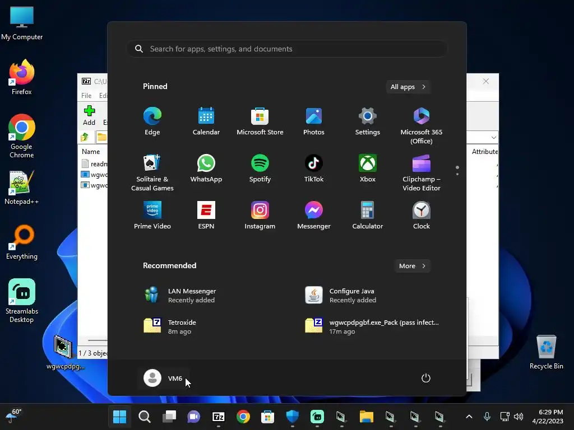Select the Everything desktop shortcut
574x430 pixels.
click(22, 242)
